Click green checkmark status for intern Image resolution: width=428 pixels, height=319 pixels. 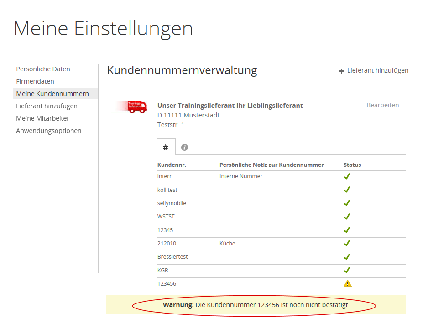[347, 176]
